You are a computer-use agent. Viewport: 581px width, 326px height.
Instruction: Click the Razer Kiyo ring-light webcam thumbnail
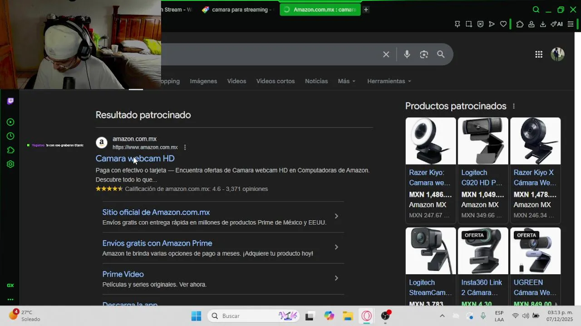tap(431, 141)
